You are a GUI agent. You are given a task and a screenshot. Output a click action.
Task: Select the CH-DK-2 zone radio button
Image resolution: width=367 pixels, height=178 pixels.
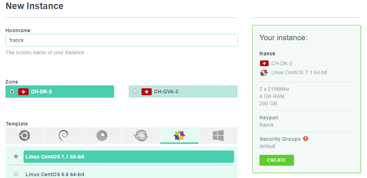(12, 92)
